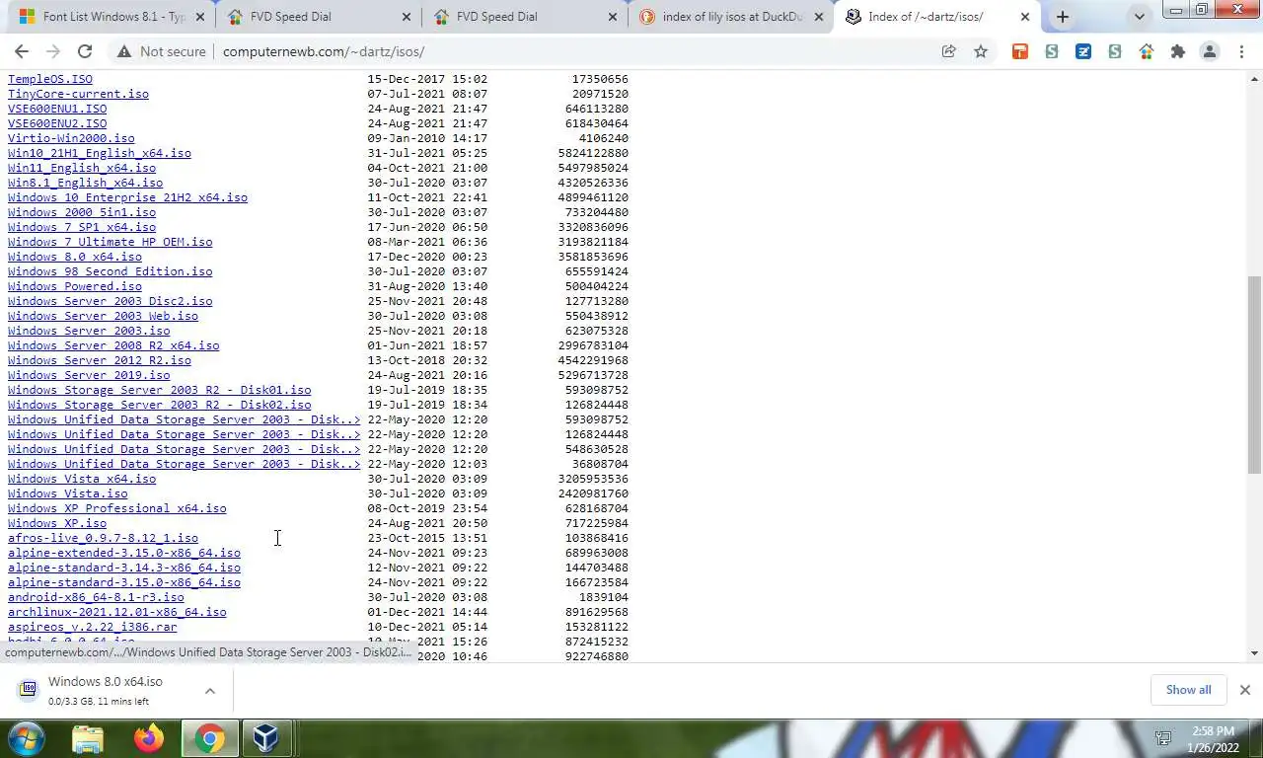Download Windows_7_SP1_x64.iso

(x=82, y=227)
